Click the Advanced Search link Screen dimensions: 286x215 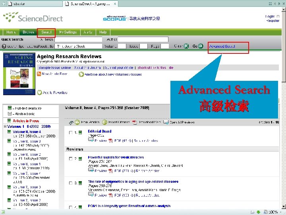222,47
